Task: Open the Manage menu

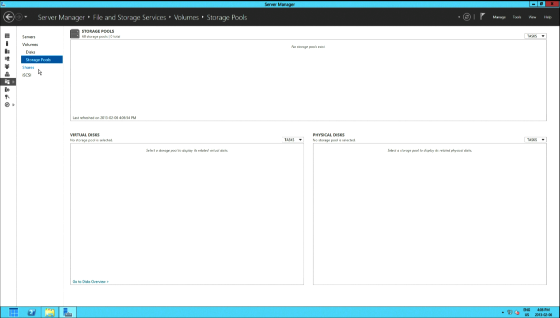Action: coord(499,17)
